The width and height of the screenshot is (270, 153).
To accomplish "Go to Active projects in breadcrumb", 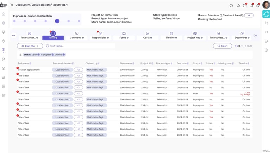I will coord(41,5).
